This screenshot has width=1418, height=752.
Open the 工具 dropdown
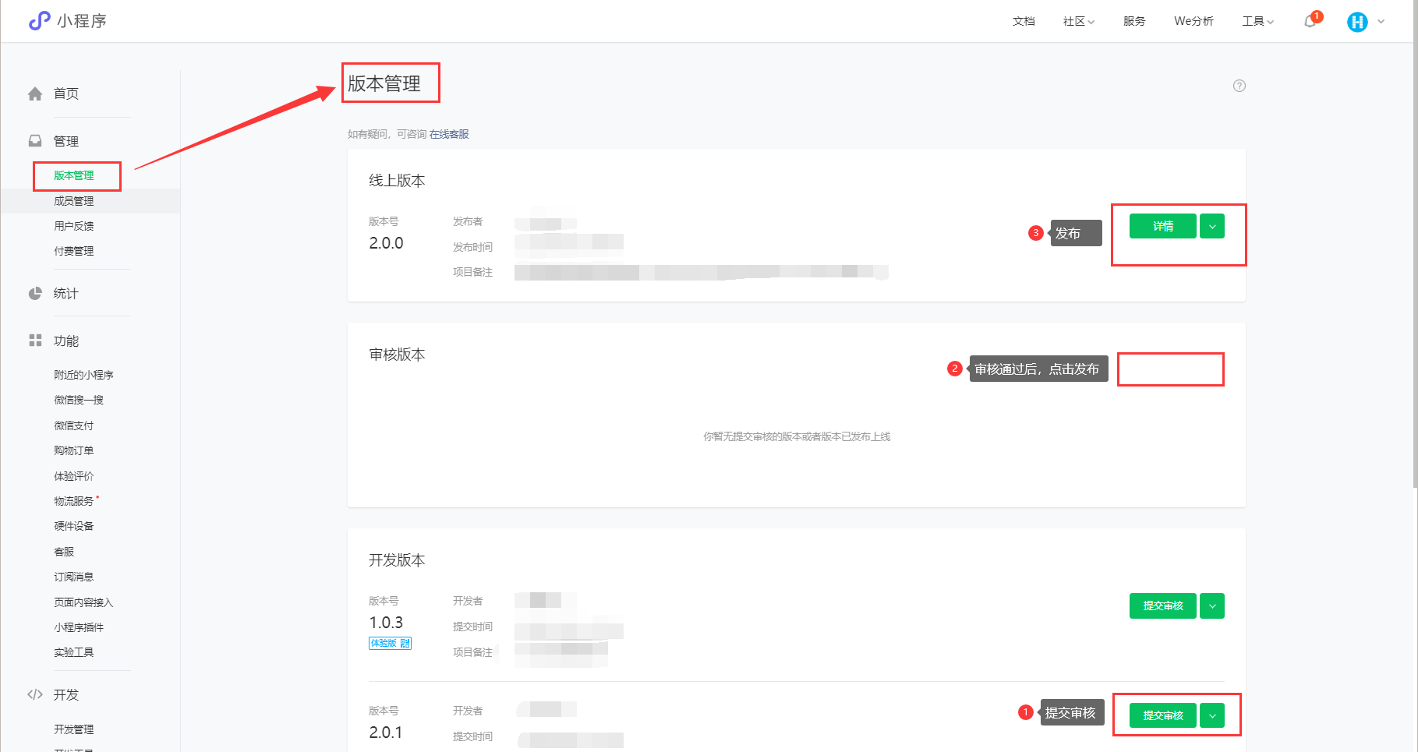pos(1257,21)
